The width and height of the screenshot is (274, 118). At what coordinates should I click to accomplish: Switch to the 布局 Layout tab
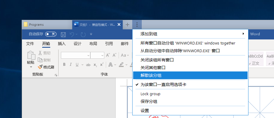point(93,44)
